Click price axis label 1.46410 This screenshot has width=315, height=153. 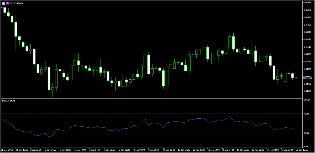pyautogui.click(x=307, y=3)
